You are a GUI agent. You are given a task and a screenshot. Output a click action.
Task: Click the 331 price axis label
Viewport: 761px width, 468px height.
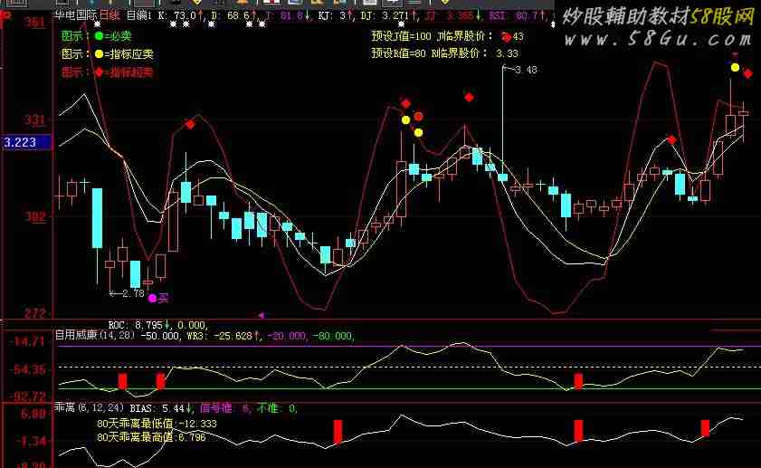[34, 119]
